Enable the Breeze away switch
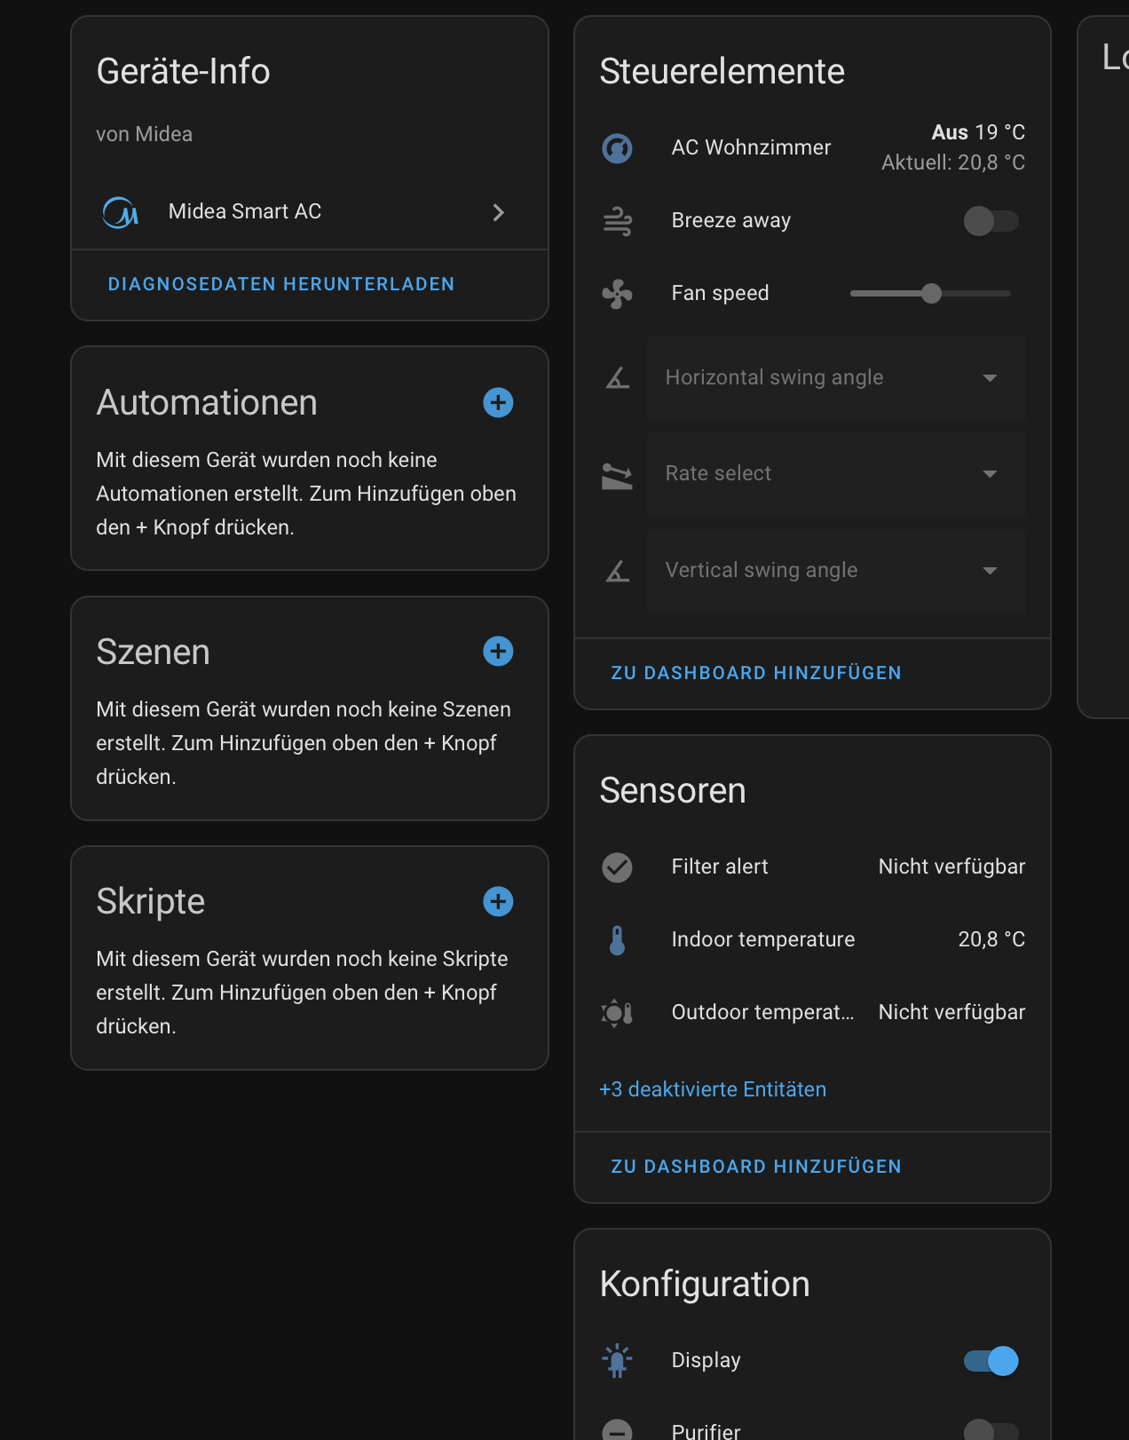1129x1440 pixels. (x=991, y=221)
